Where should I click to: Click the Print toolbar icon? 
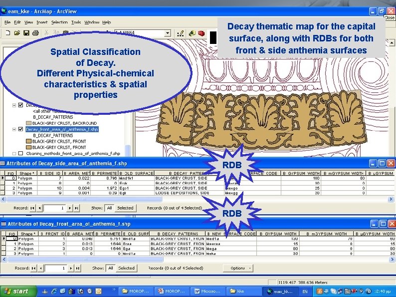click(x=35, y=33)
